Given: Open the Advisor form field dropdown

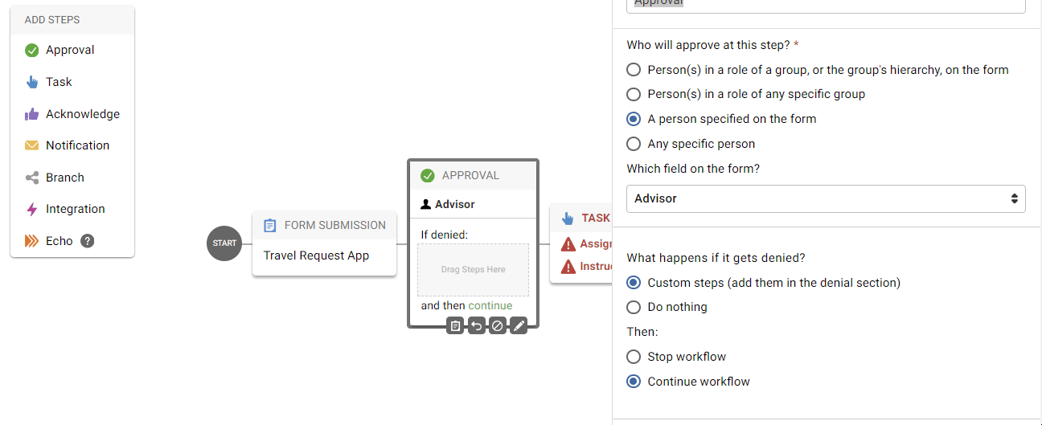Looking at the screenshot, I should pos(825,198).
